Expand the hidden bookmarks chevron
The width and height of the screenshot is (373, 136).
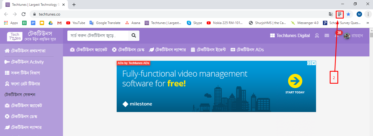coord(368,23)
